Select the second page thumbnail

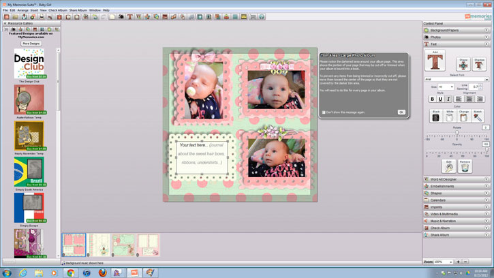click(99, 245)
